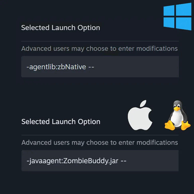Click the leaf on the Apple logo
Screen dimensions: 194x194
tap(143, 103)
